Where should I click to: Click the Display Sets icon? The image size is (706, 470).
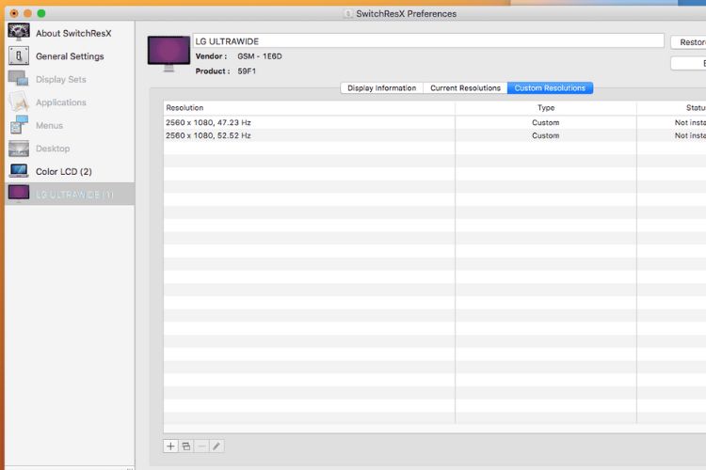(x=19, y=79)
